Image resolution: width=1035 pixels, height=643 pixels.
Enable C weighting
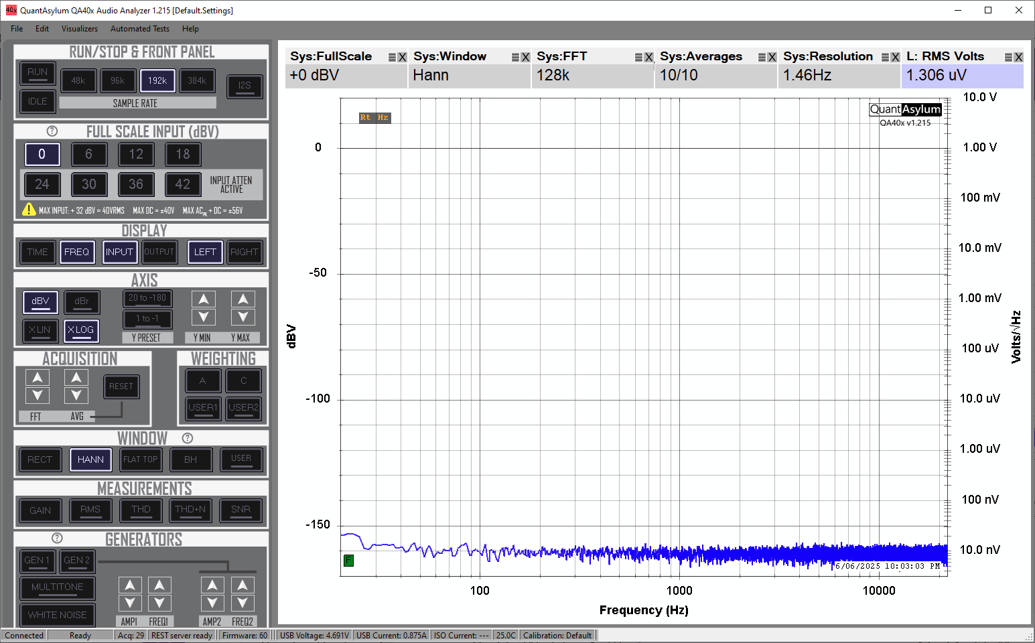[x=243, y=381]
